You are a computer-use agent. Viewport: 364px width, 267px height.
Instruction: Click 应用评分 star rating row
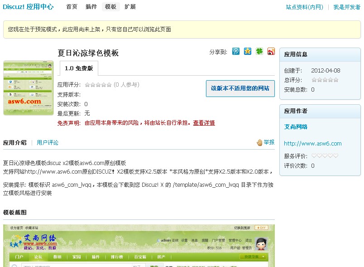click(x=98, y=85)
